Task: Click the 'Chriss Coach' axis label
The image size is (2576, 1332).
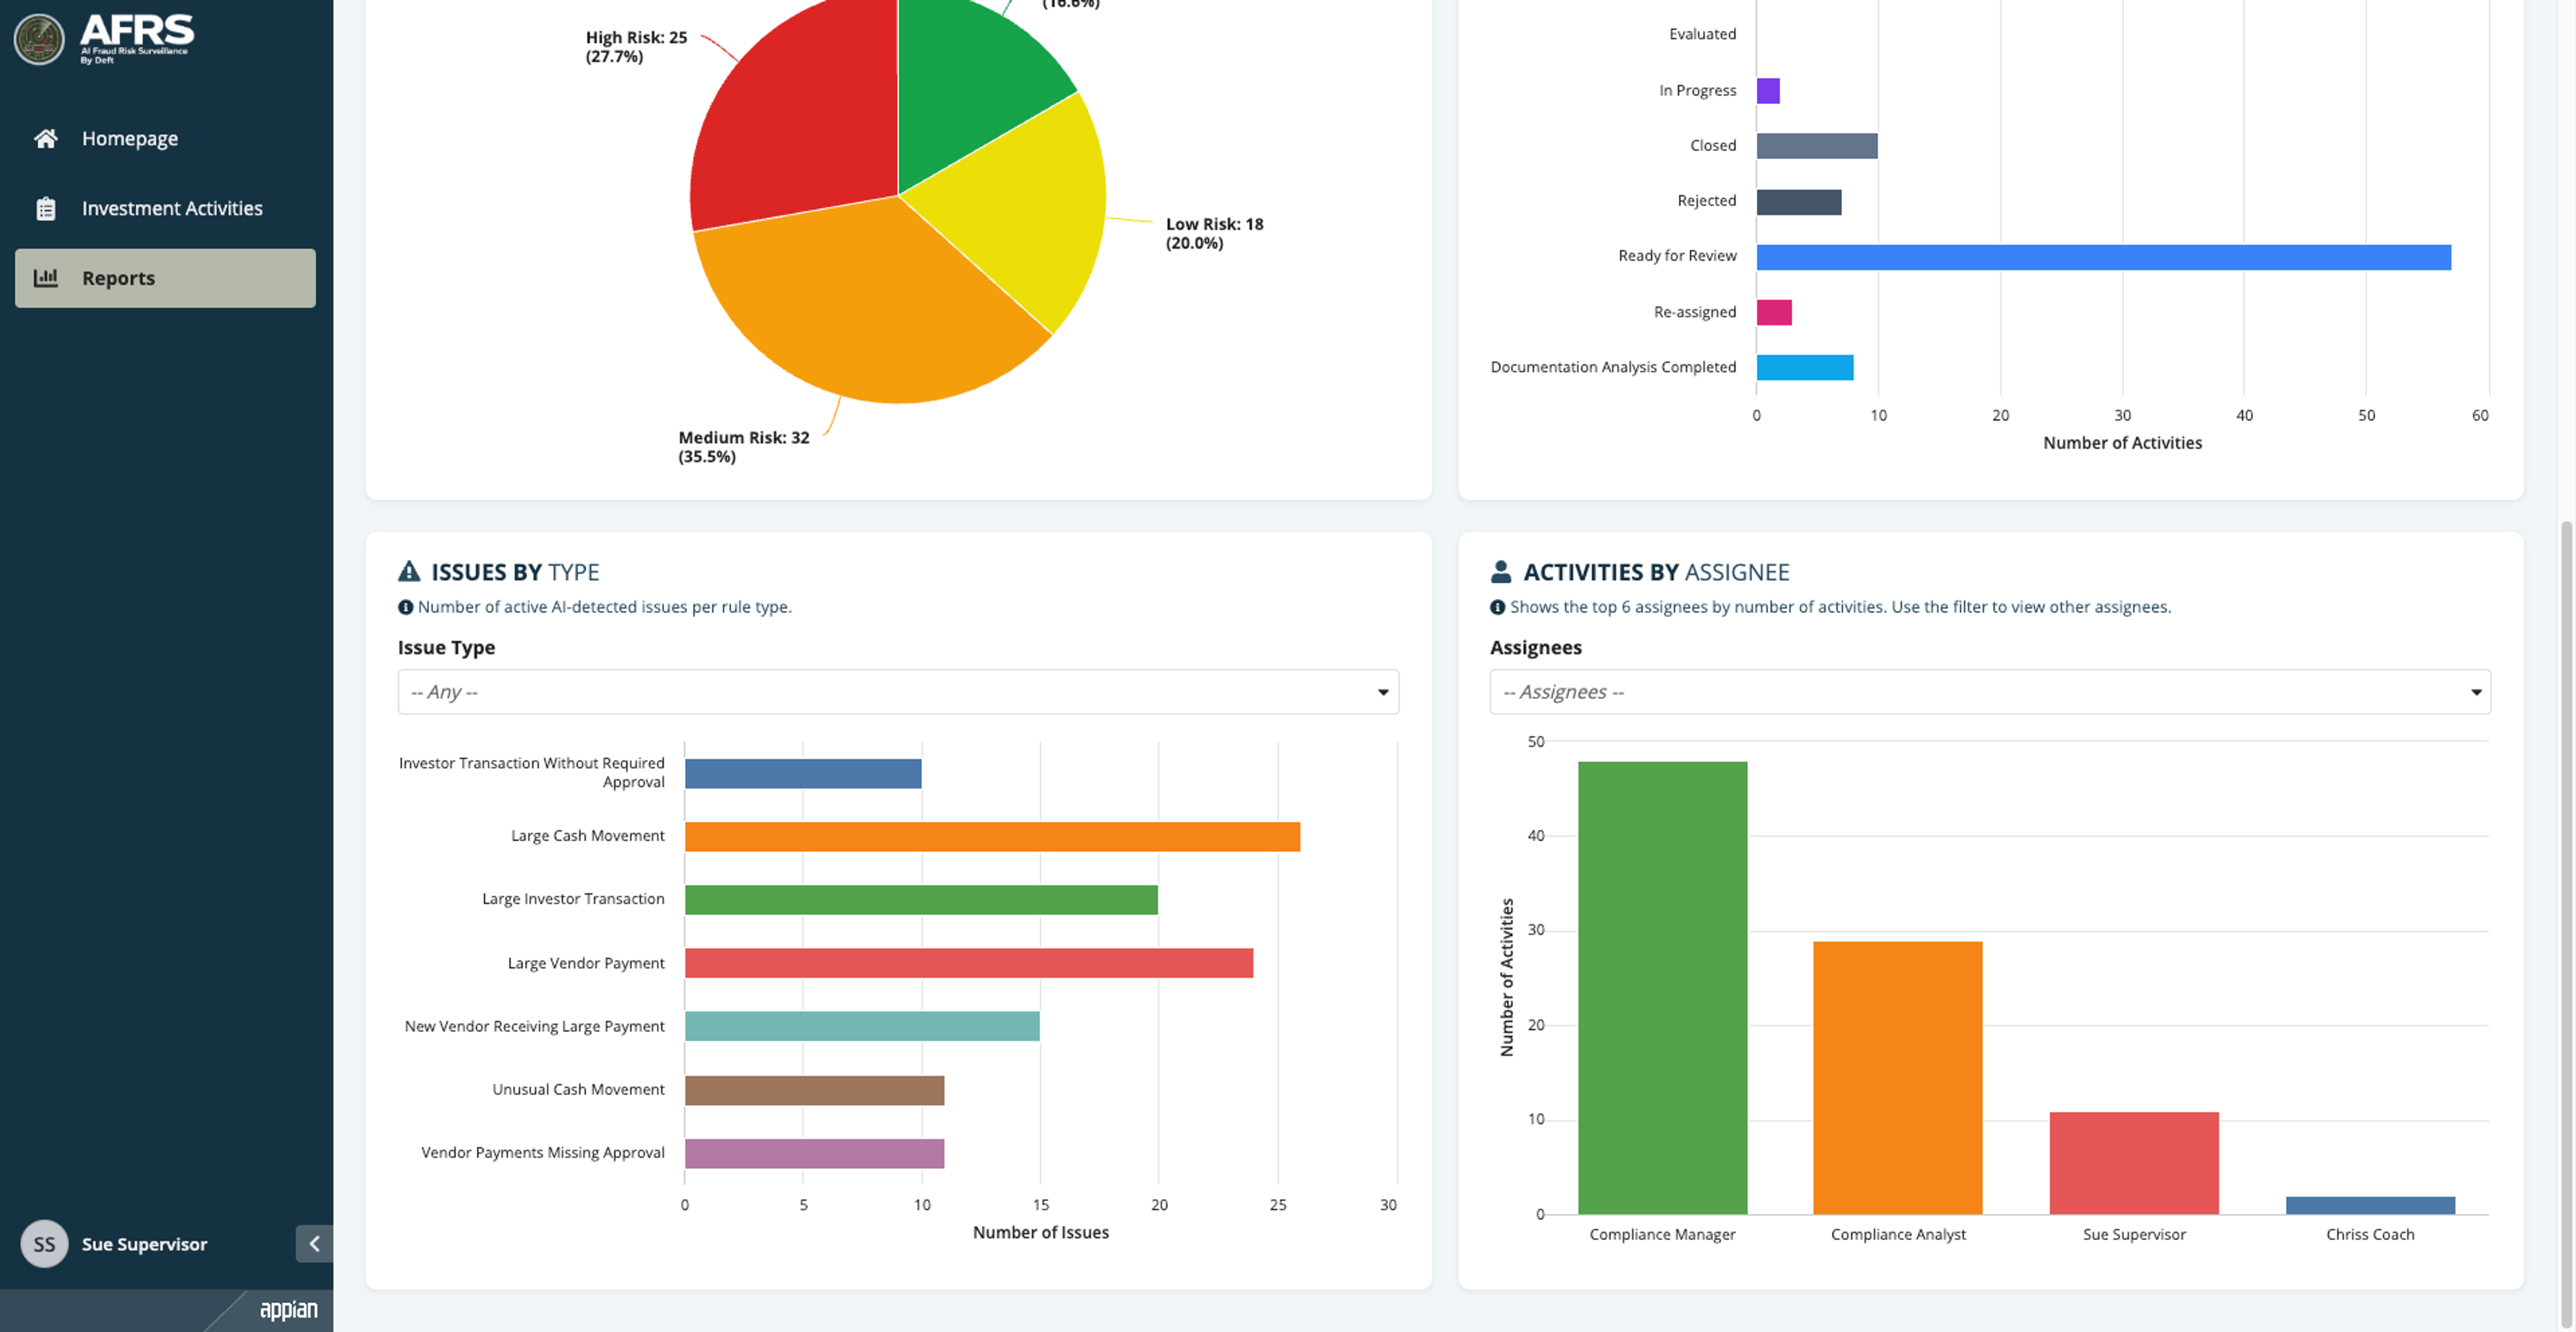Action: pyautogui.click(x=2370, y=1234)
